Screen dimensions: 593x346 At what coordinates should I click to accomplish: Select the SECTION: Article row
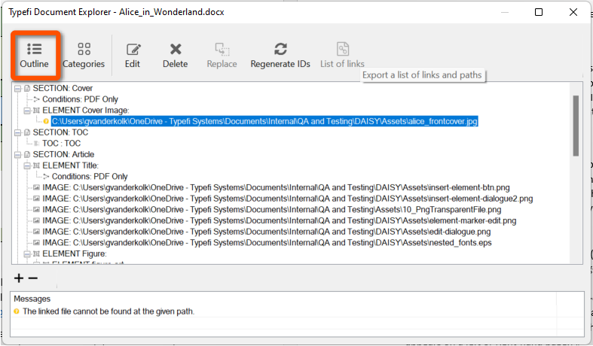63,154
